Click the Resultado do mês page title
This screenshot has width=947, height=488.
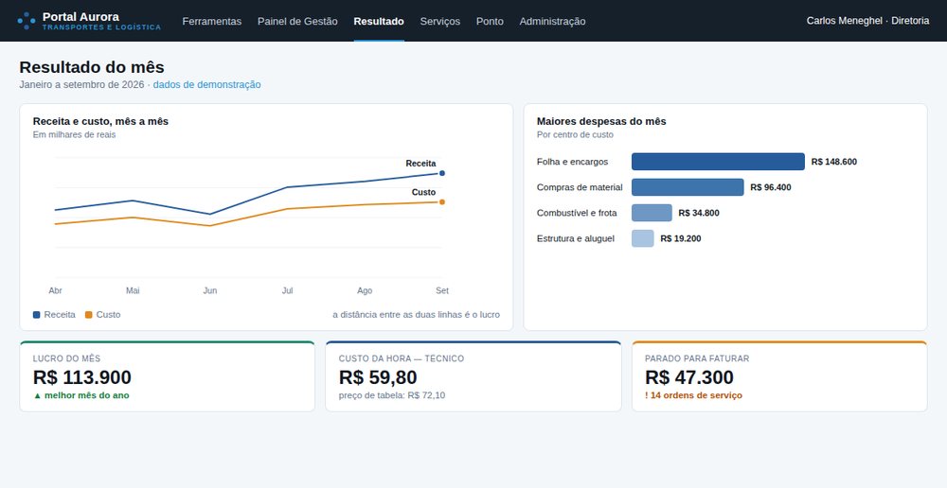92,67
